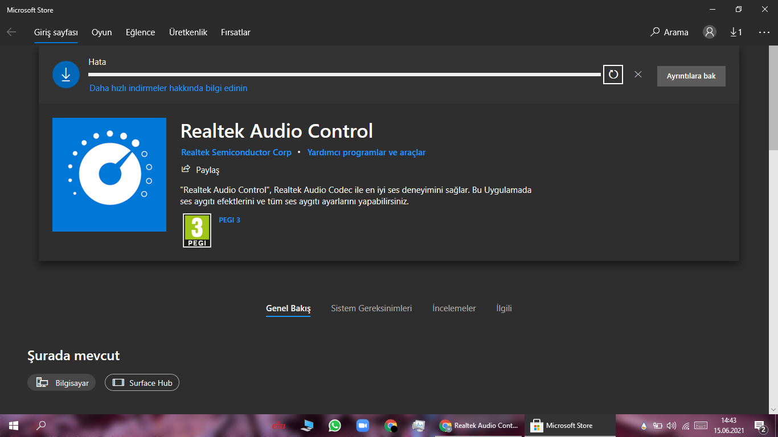Click the PEGI 3 rating badge

[x=197, y=230]
